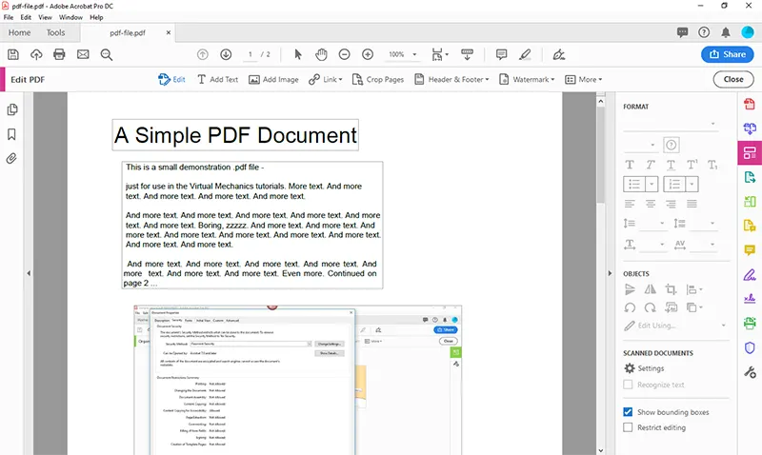
Task: Select the highlight pen tool
Action: [525, 54]
